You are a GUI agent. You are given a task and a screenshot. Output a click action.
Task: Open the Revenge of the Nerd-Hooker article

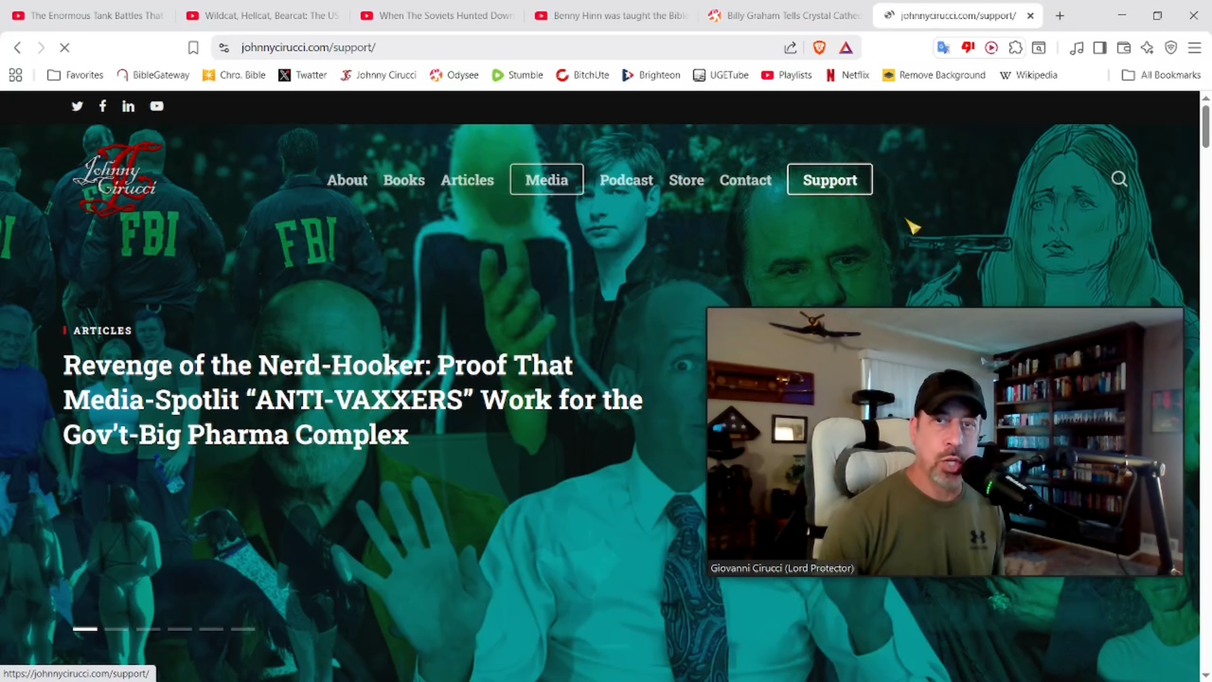352,400
